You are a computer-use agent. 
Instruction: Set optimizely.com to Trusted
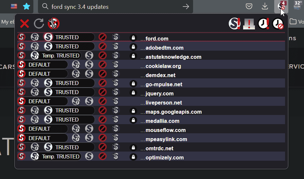tap(89, 156)
